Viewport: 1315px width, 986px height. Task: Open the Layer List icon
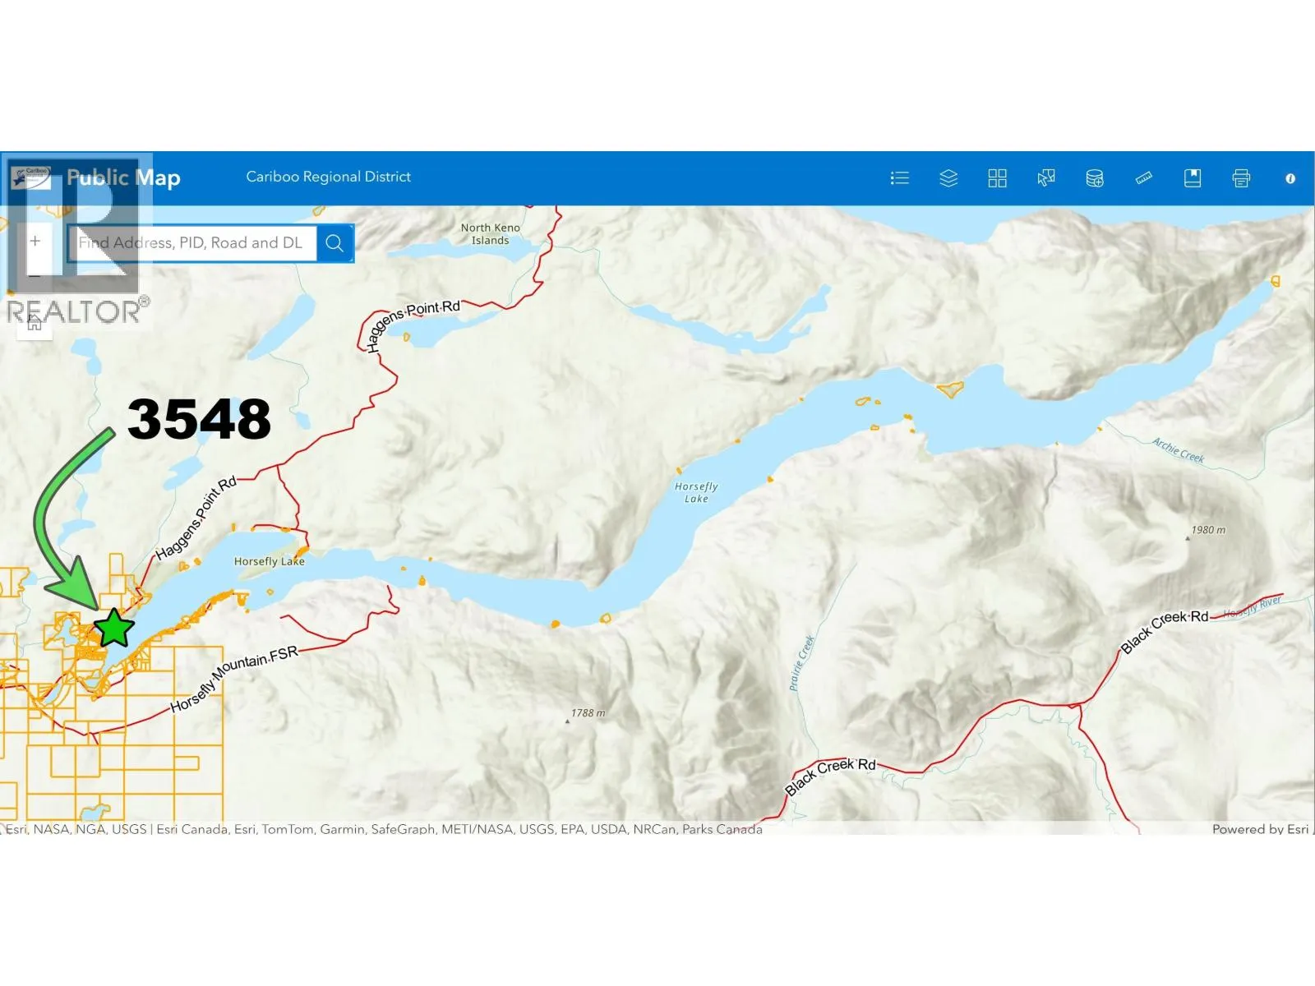(x=948, y=178)
